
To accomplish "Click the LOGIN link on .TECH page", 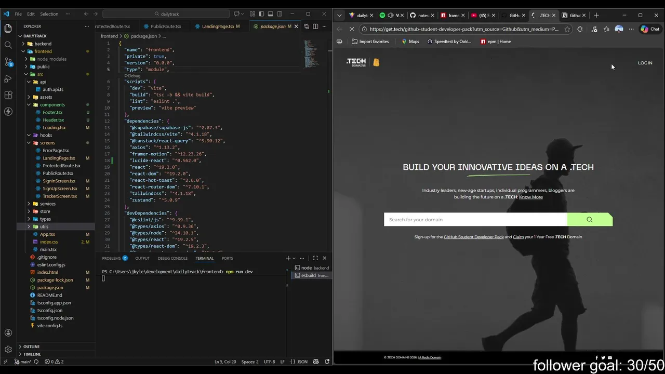I will click(645, 63).
